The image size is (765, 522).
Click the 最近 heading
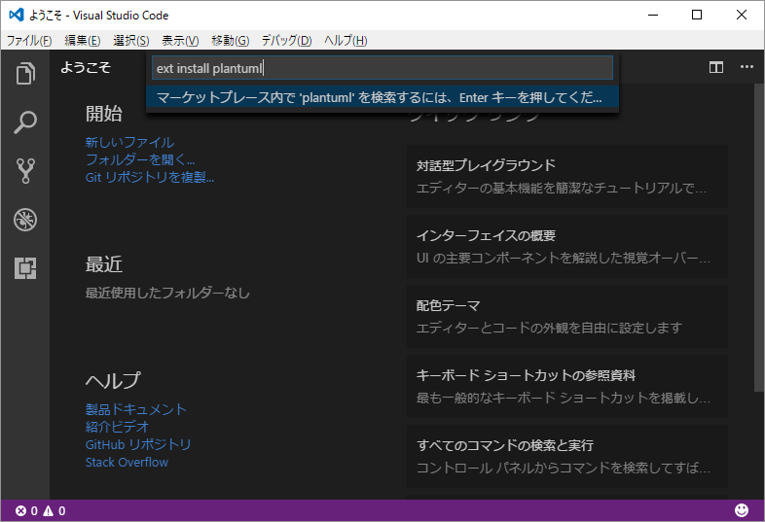pos(104,264)
